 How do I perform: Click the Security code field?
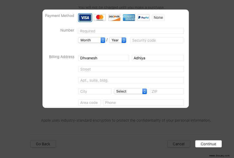pos(157,40)
